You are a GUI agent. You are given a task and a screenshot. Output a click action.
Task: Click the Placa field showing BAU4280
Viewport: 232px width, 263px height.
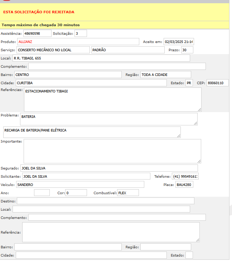coord(184,185)
